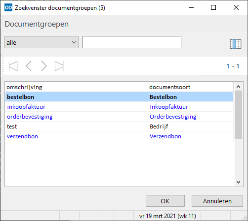Open the 'alle' filter dropdown
The image size is (248, 221).
(x=41, y=42)
